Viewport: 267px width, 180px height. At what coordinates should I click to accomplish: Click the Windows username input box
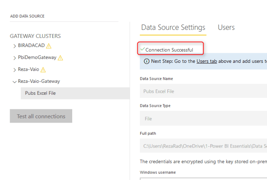click(203, 178)
